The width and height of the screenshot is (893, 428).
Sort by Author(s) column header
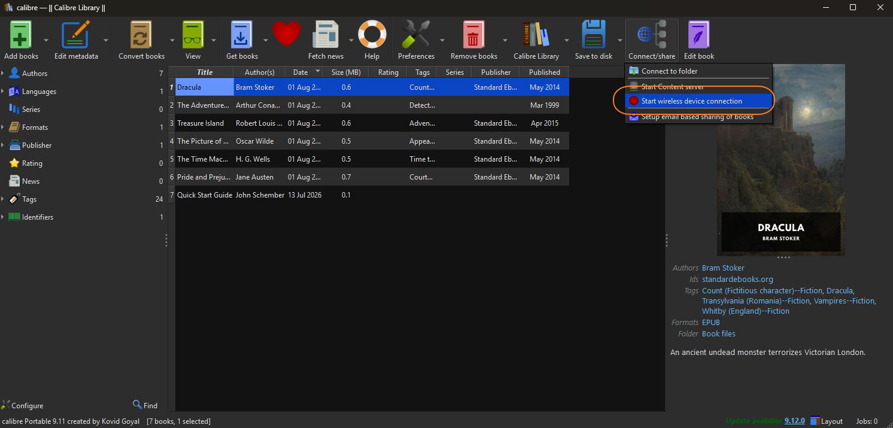click(260, 72)
